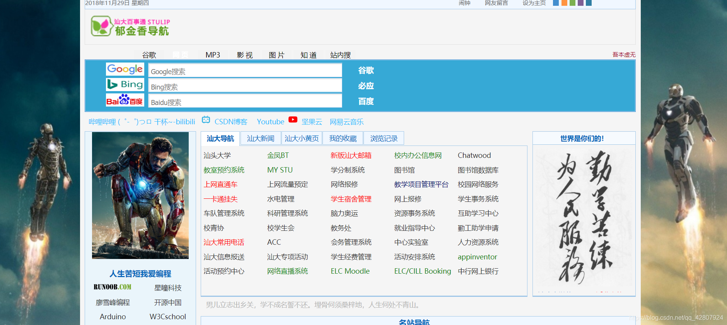This screenshot has width=727, height=325.
Task: Open the 廖雪峰编程 link
Action: click(113, 303)
